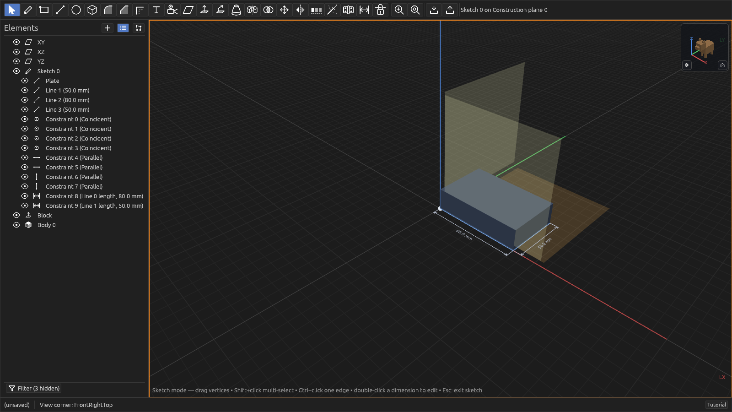This screenshot has height=412, width=732.
Task: Click the sketch origin vertex point
Action: tap(440, 209)
